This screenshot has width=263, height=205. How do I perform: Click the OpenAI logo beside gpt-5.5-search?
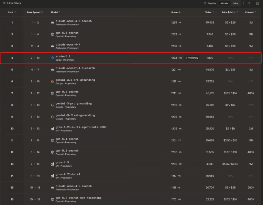click(52, 34)
